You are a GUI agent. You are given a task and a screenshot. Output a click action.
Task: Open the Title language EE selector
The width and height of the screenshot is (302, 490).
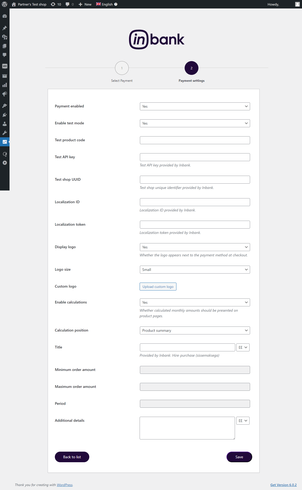243,347
